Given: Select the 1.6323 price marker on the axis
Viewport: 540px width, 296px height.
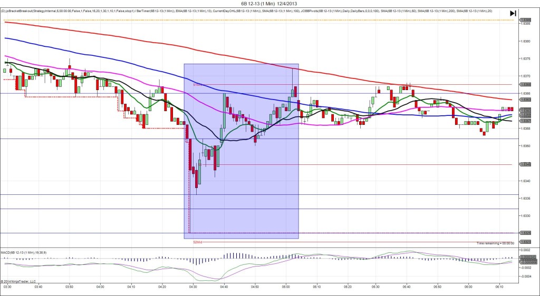Looking at the screenshot, I should click(x=526, y=242).
